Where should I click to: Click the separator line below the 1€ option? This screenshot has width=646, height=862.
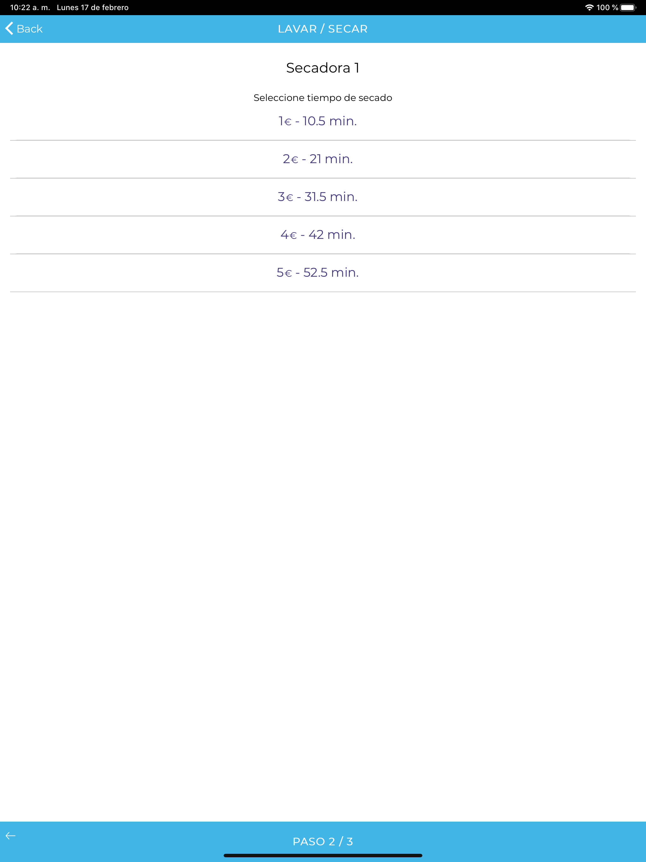click(323, 140)
